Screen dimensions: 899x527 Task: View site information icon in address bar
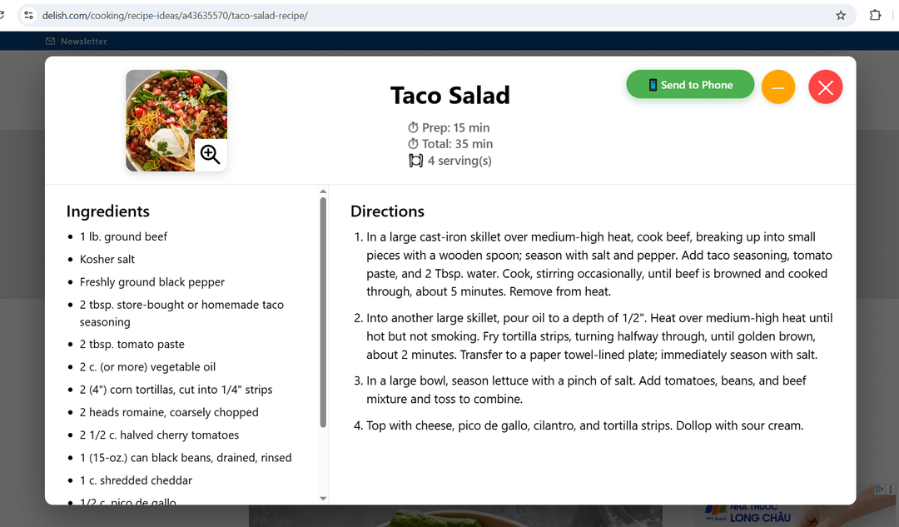(x=28, y=15)
